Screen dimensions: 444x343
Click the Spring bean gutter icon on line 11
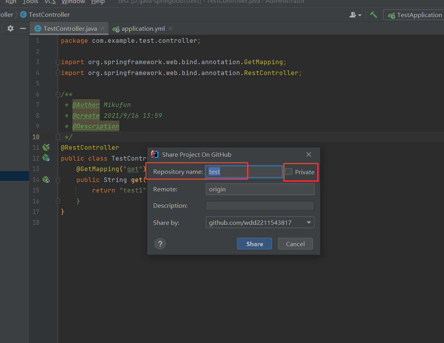click(x=46, y=147)
